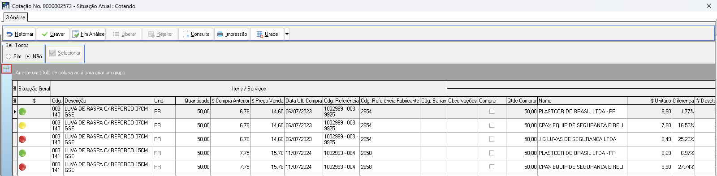
Task: Click Cdg. Referência Fabricante column header
Action: click(390, 101)
